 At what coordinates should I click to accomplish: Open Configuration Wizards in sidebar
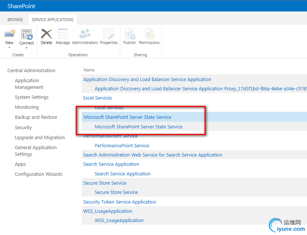point(39,174)
